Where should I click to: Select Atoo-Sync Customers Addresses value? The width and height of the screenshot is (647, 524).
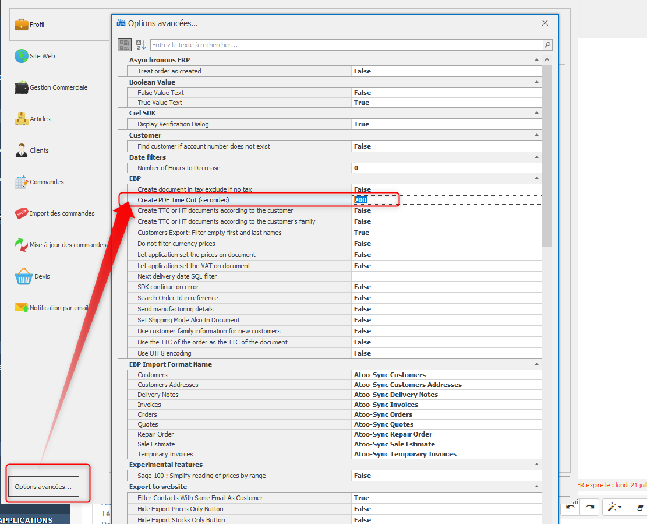click(x=447, y=385)
